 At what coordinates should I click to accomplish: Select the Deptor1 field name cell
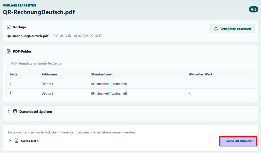47,84
